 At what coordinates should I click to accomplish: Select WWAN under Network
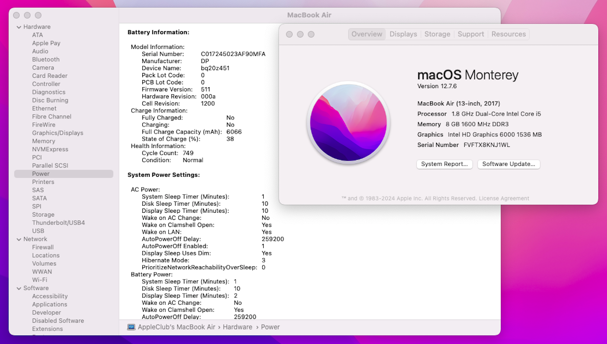42,272
